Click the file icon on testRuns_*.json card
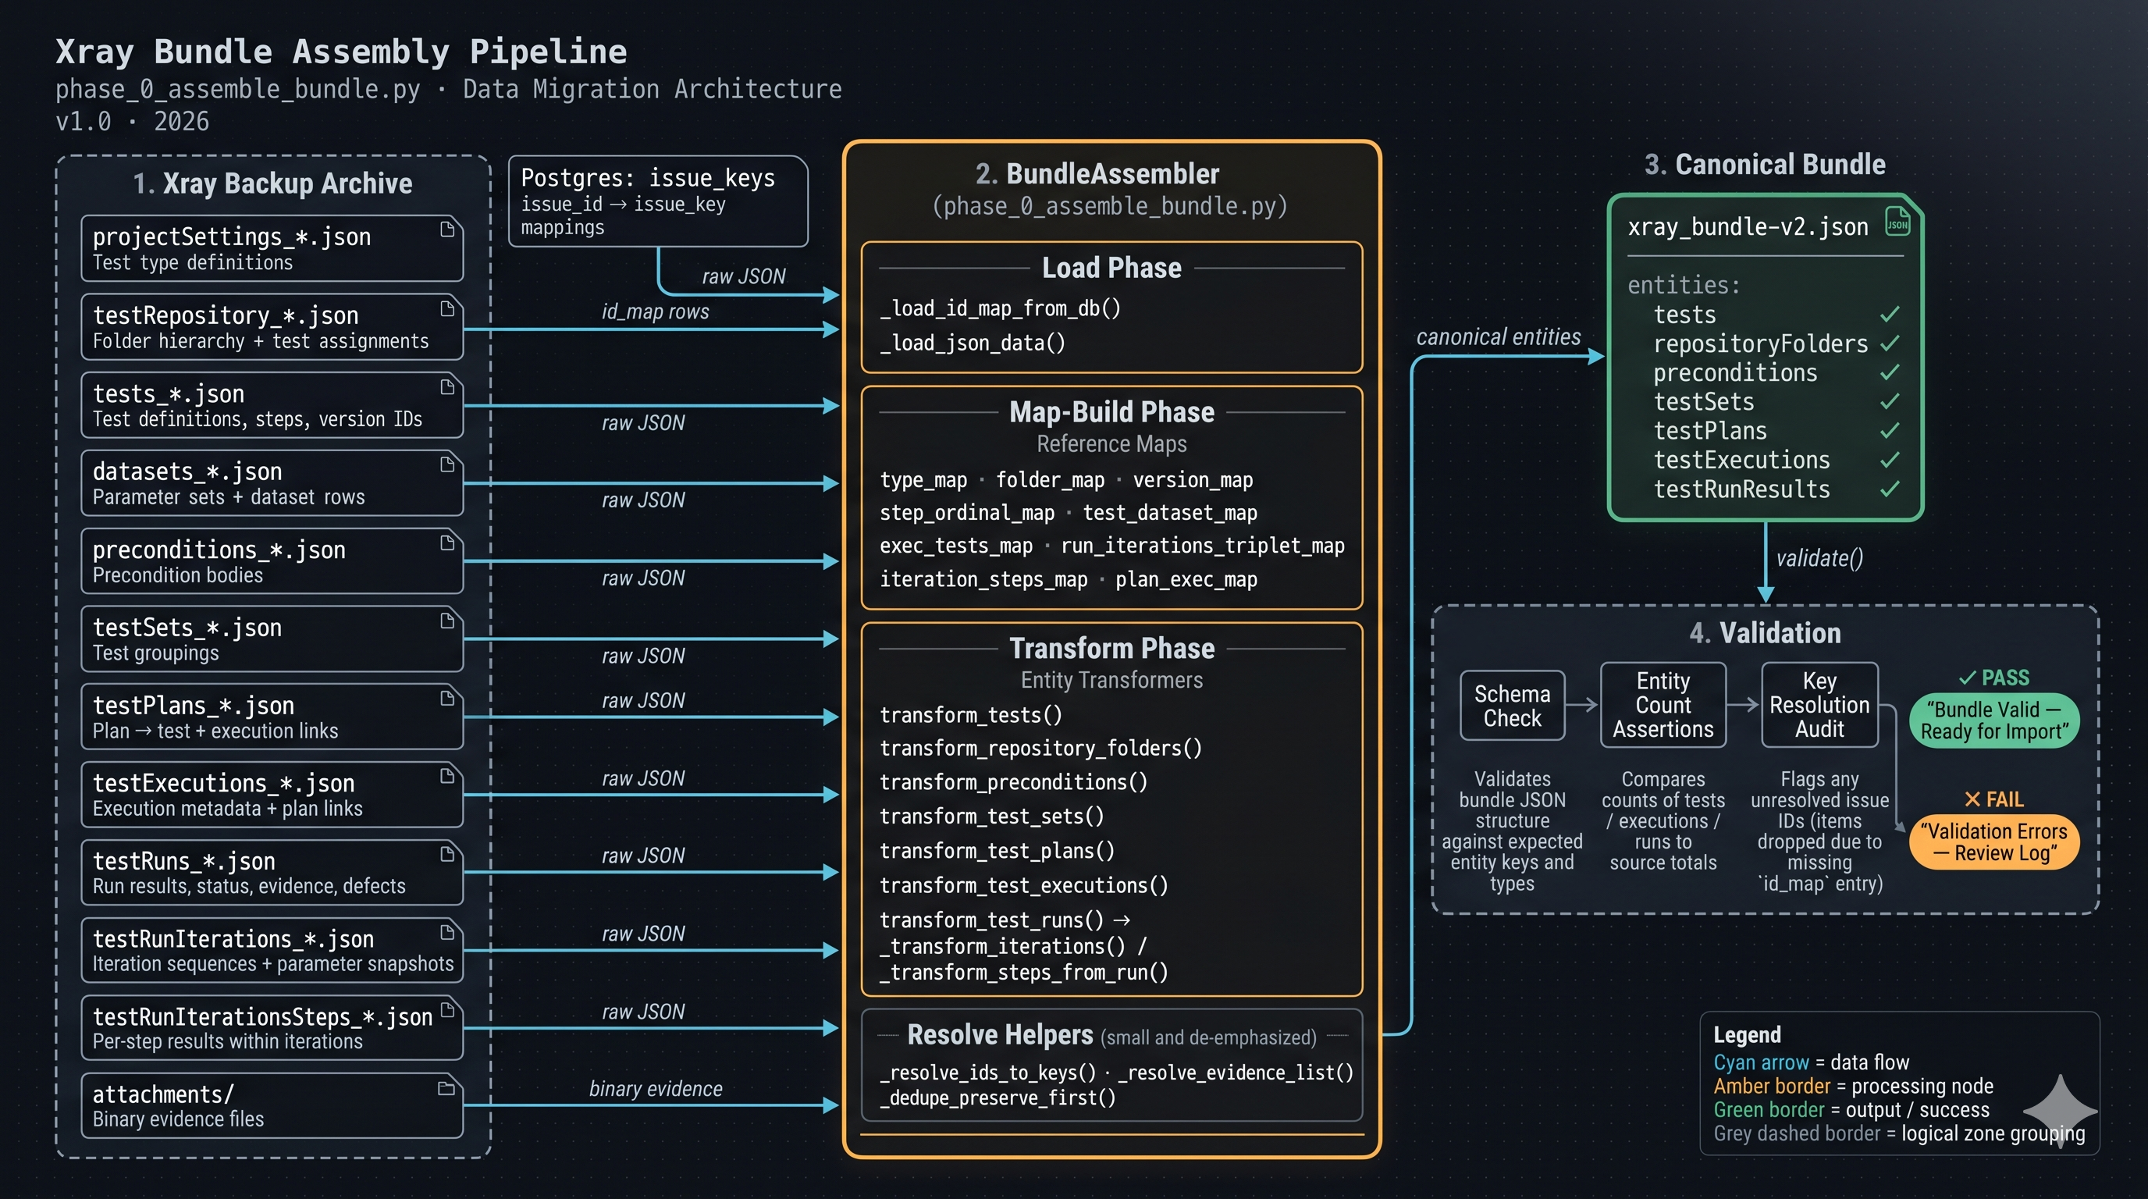 447,854
